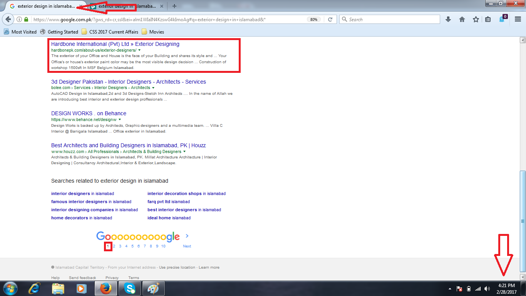The image size is (526, 296).
Task: Click 'Learn more' footer link
Action: [209, 267]
